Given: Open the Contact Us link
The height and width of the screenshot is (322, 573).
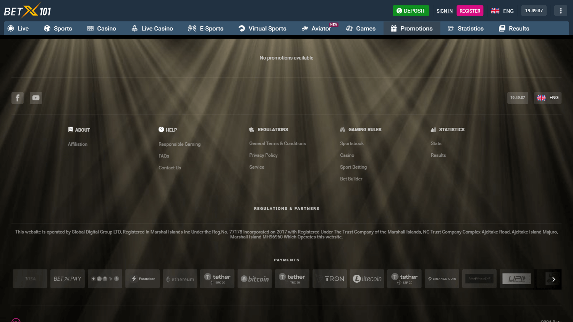Looking at the screenshot, I should (x=170, y=168).
